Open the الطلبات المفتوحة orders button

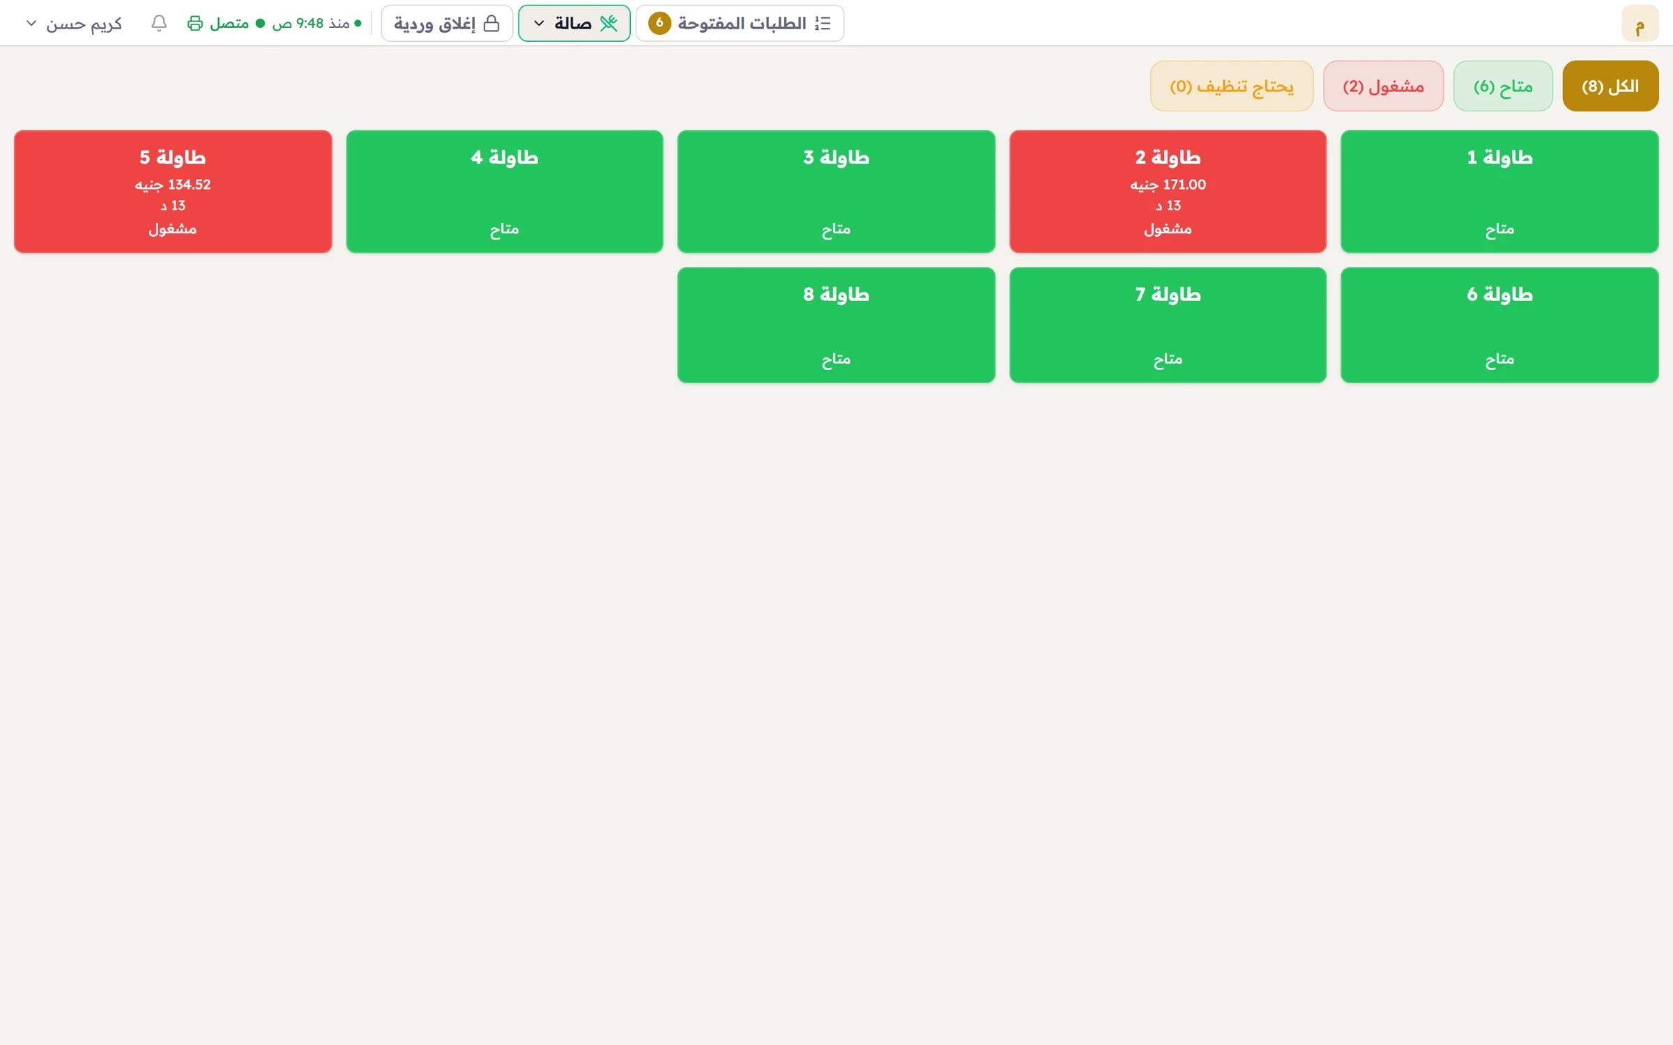(740, 23)
